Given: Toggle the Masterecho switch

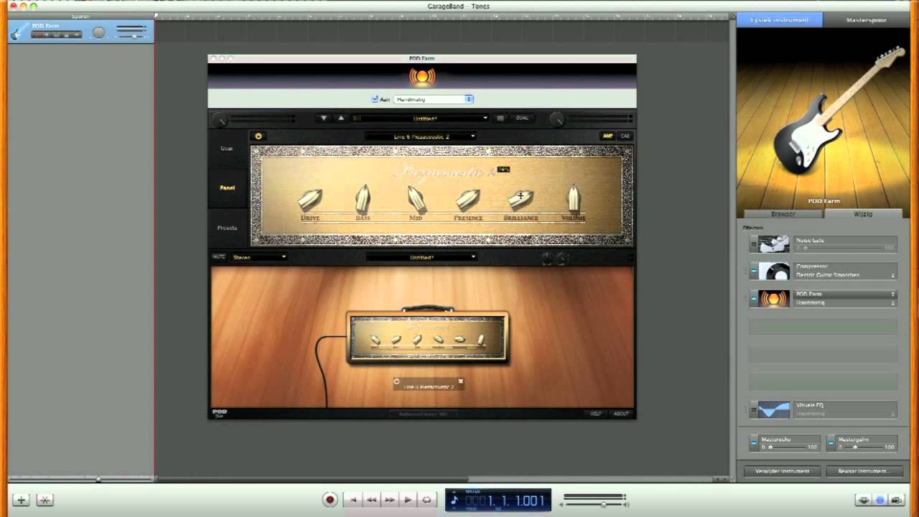Looking at the screenshot, I should 753,444.
